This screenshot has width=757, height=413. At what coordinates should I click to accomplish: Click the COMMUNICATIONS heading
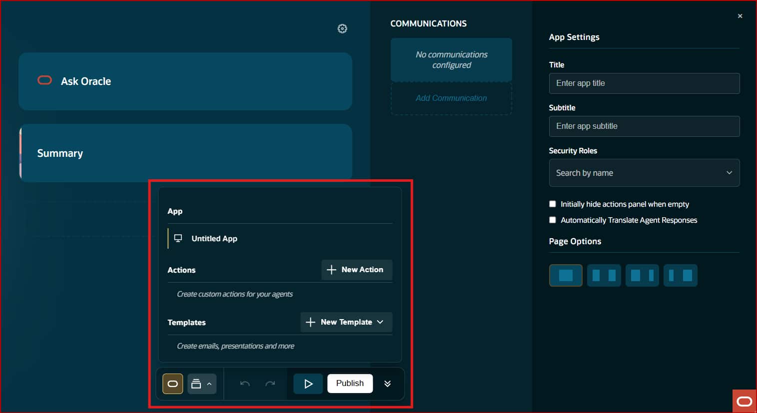[x=428, y=23]
